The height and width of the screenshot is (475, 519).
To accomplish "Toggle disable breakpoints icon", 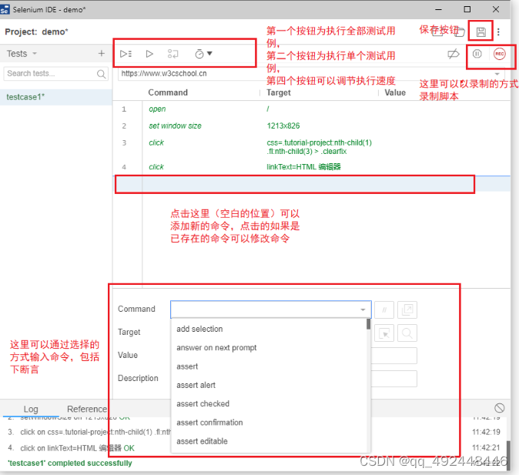I will tap(453, 54).
